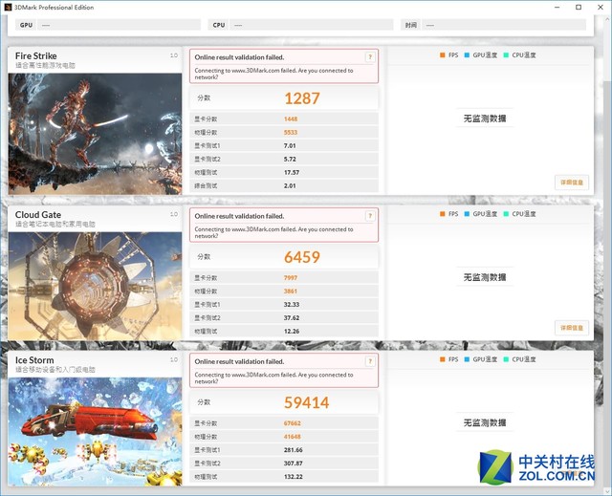
Task: Open Cloud Gate 详细信息 details button
Action: [572, 328]
